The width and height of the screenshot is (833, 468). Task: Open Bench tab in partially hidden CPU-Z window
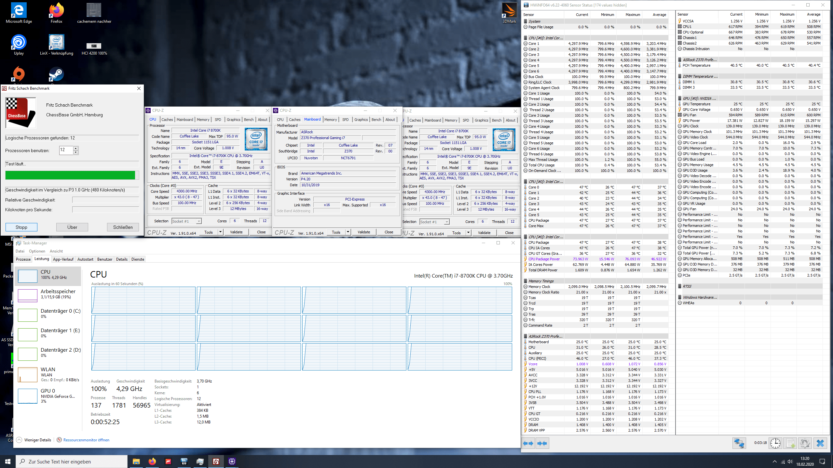(497, 120)
